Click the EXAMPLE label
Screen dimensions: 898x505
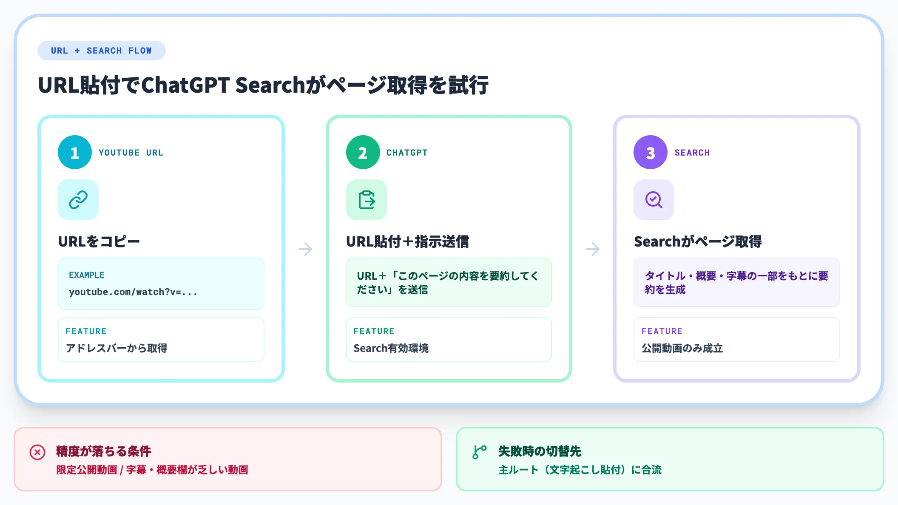click(x=87, y=275)
